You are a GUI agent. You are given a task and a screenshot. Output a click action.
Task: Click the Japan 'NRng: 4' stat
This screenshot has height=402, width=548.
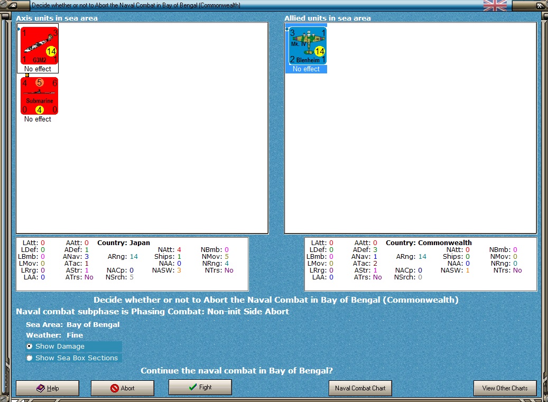pyautogui.click(x=216, y=264)
